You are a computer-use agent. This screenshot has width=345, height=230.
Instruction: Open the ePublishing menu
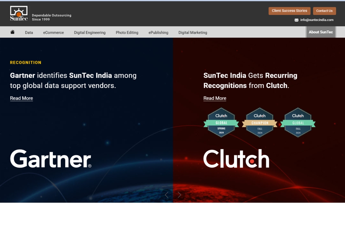[x=158, y=32]
